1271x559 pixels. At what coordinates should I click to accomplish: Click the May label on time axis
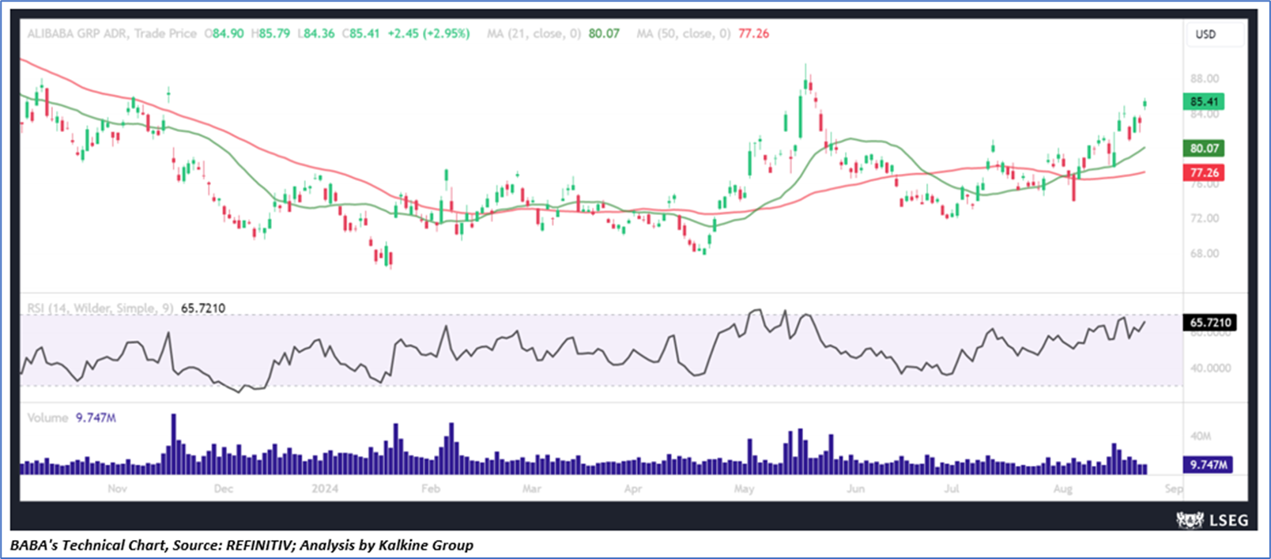click(744, 489)
